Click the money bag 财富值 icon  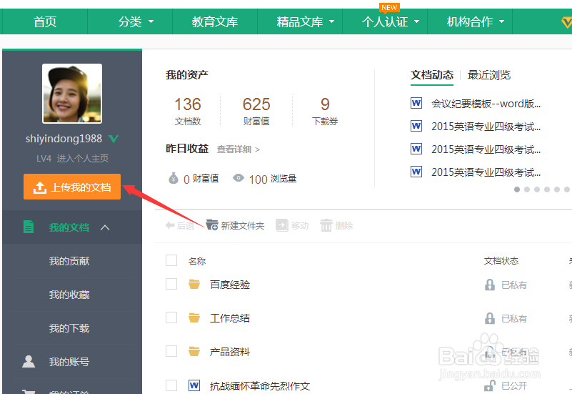click(x=174, y=178)
